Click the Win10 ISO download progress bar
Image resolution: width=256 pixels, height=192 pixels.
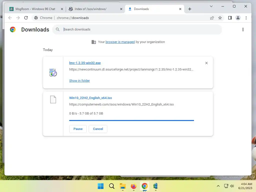[131, 120]
